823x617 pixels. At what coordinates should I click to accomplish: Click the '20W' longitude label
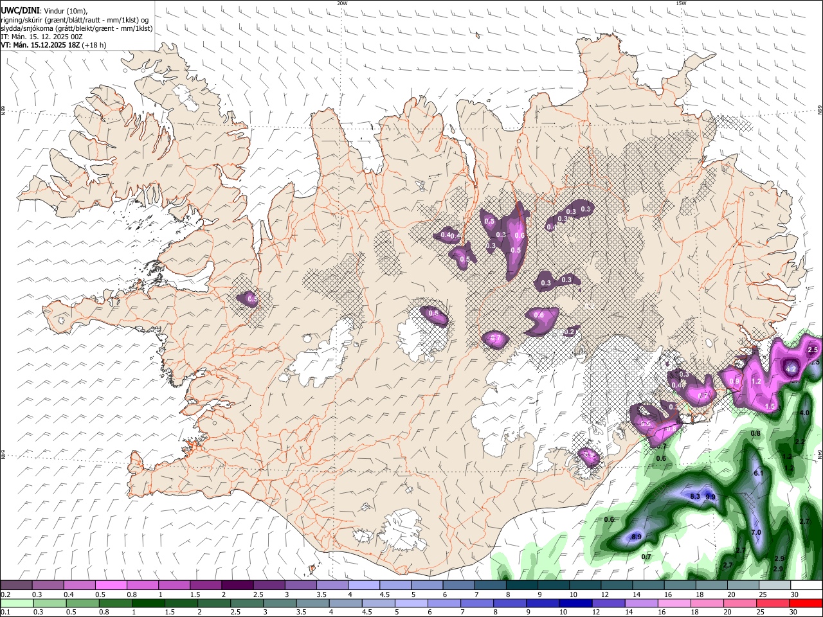tap(342, 3)
